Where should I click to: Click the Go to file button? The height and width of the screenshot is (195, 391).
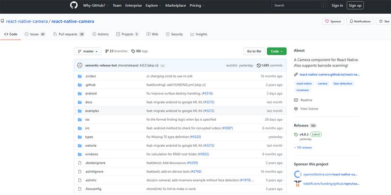(x=254, y=51)
